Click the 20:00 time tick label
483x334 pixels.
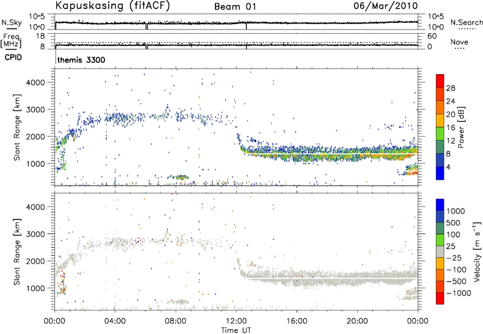357,321
